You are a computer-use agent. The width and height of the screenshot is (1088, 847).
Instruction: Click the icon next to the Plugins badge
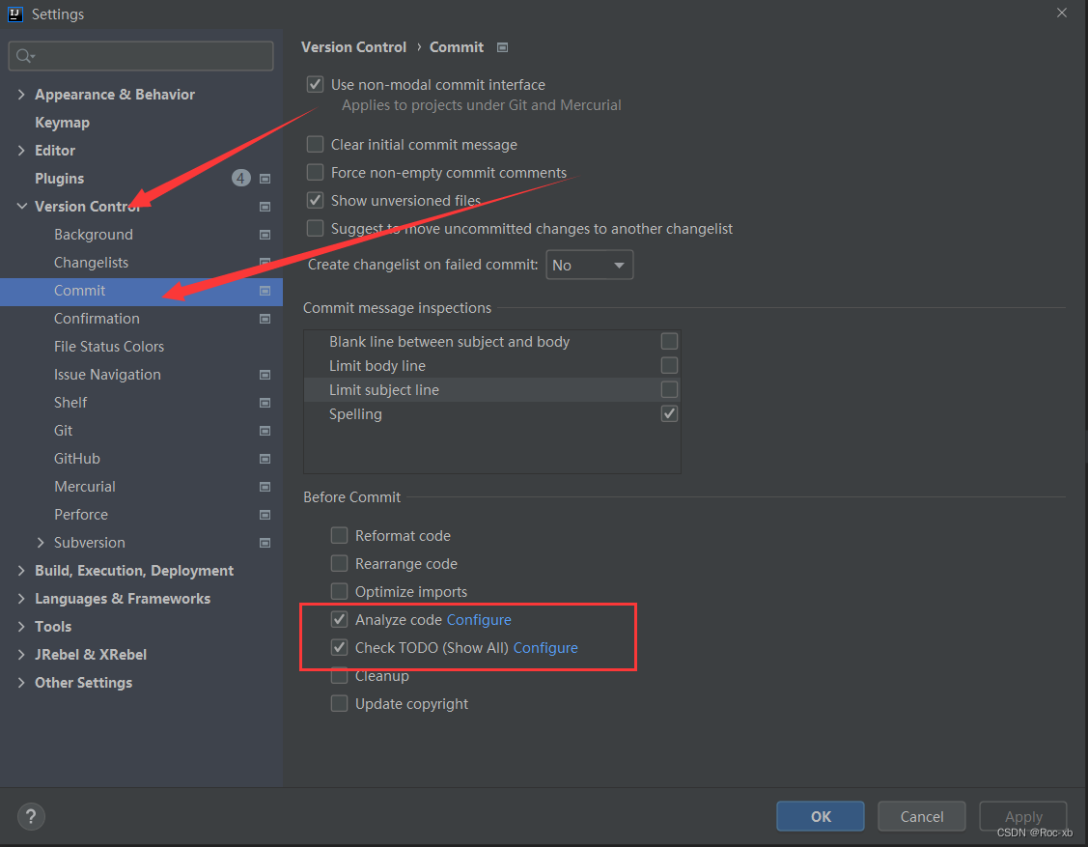coord(265,178)
